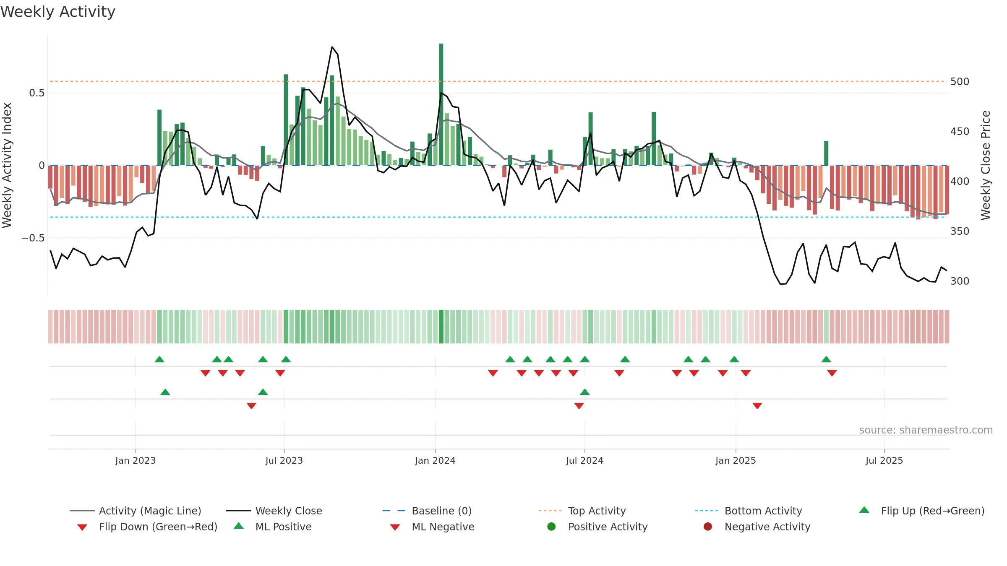Click the Negative Activity red circle icon
Image resolution: width=1007 pixels, height=566 pixels.
click(x=708, y=527)
